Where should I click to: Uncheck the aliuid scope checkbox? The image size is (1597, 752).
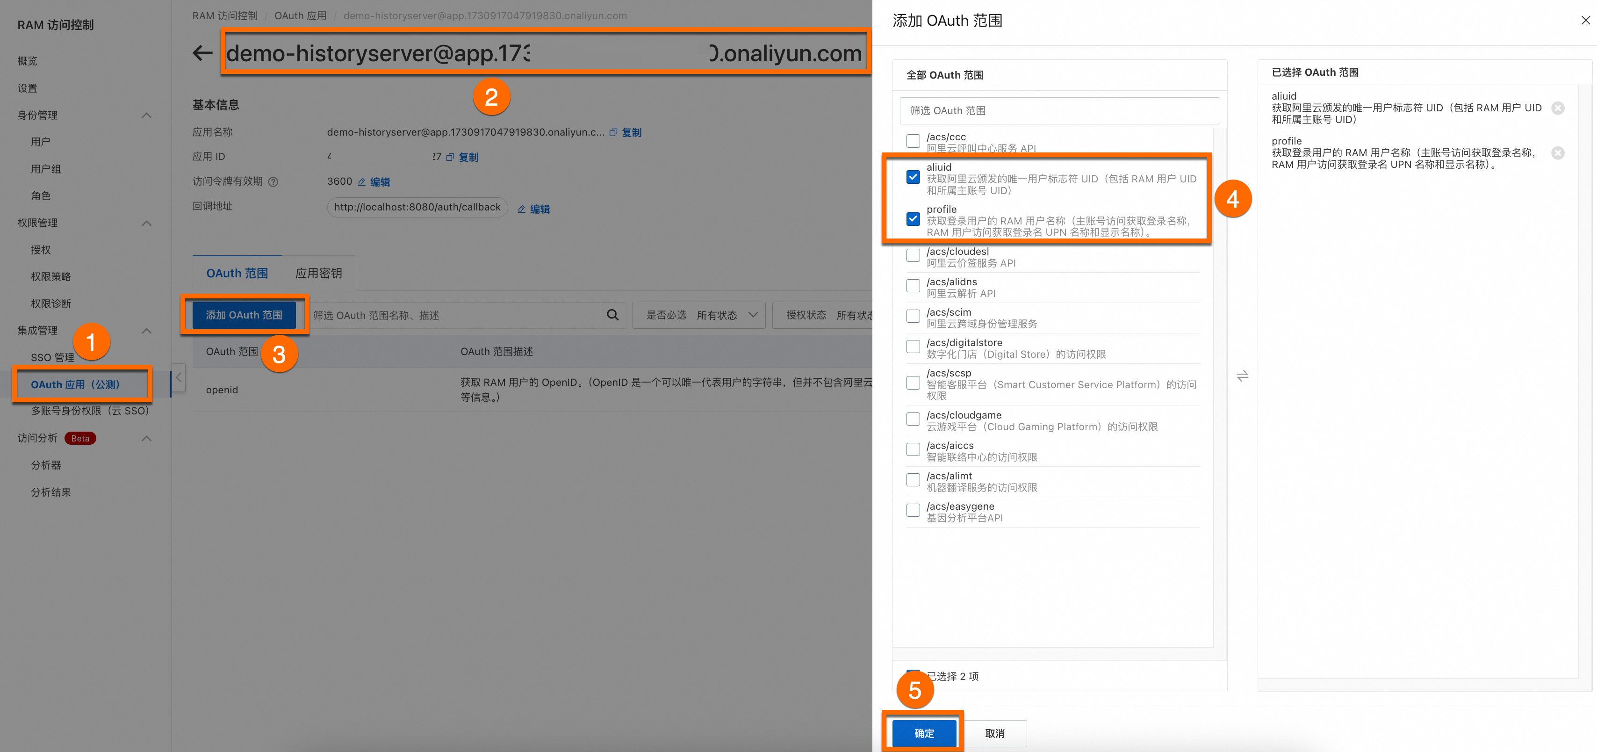click(x=913, y=177)
